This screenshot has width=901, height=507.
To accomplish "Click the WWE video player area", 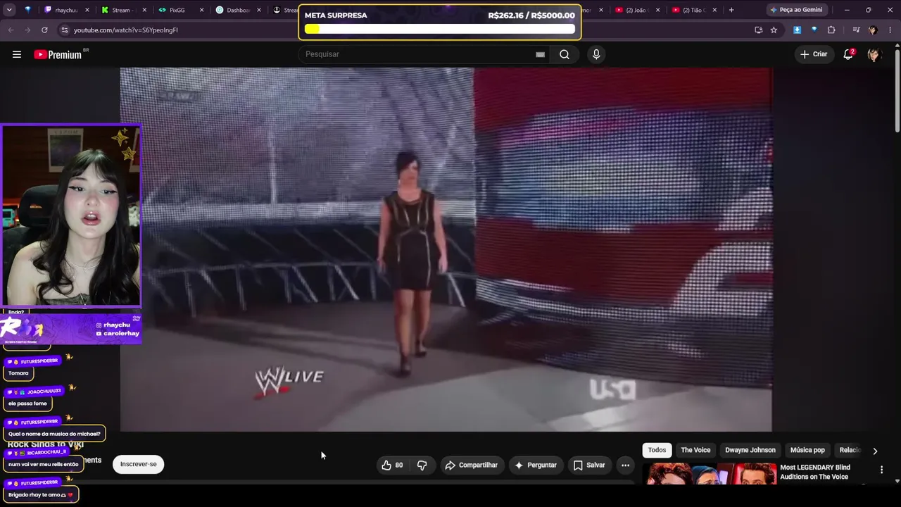I will 446,249.
